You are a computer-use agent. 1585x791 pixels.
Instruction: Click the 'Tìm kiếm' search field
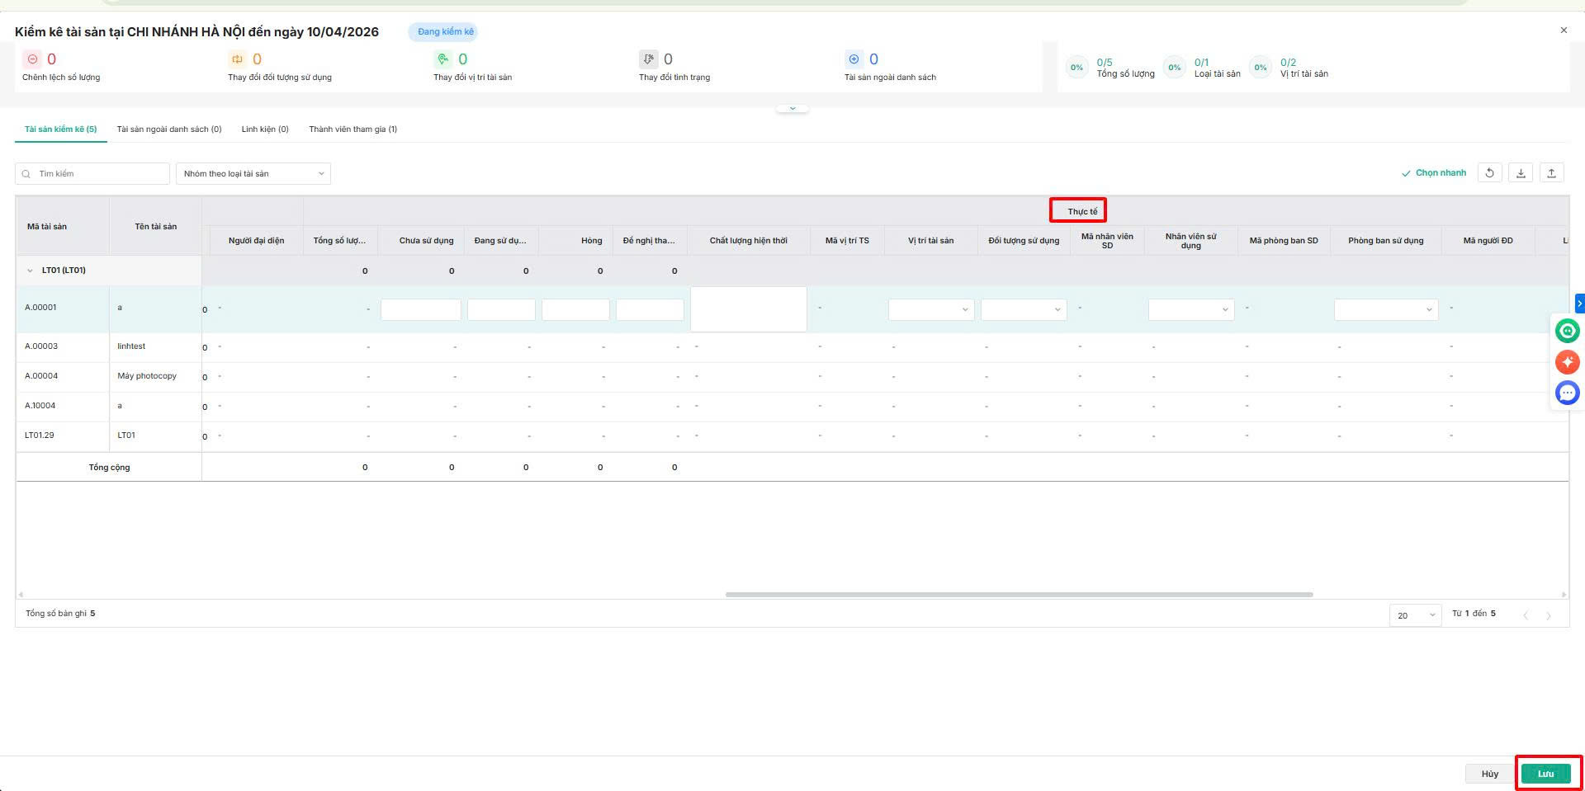(x=99, y=174)
